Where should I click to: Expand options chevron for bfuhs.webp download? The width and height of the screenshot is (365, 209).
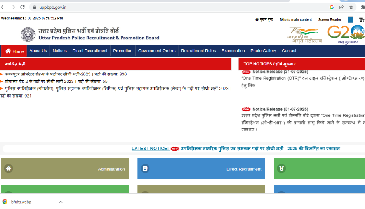61,202
